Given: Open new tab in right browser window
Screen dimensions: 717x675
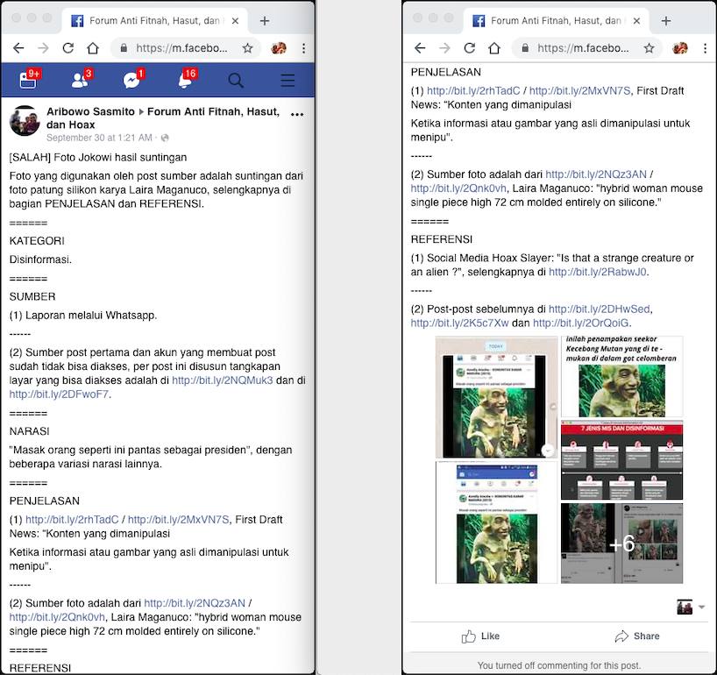Looking at the screenshot, I should [x=666, y=21].
